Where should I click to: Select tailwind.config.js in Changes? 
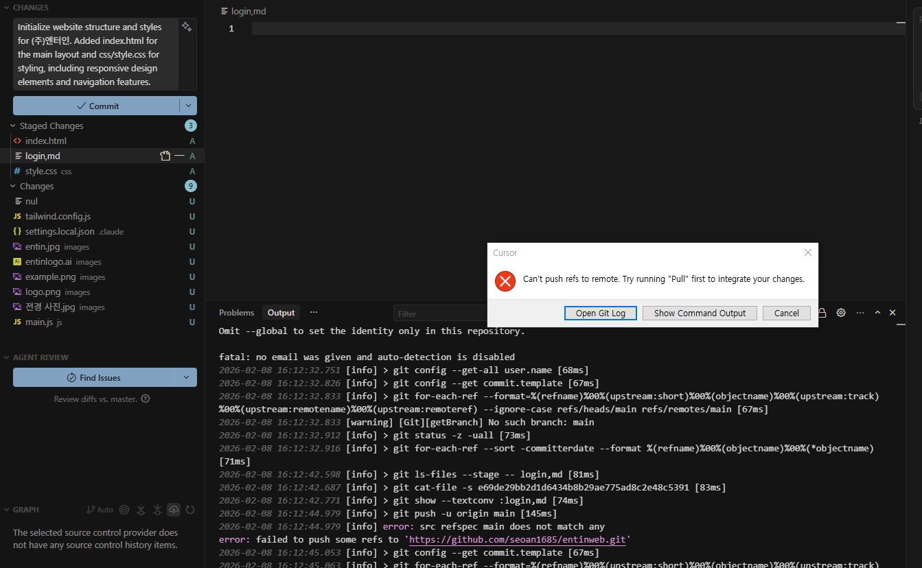[102, 216]
